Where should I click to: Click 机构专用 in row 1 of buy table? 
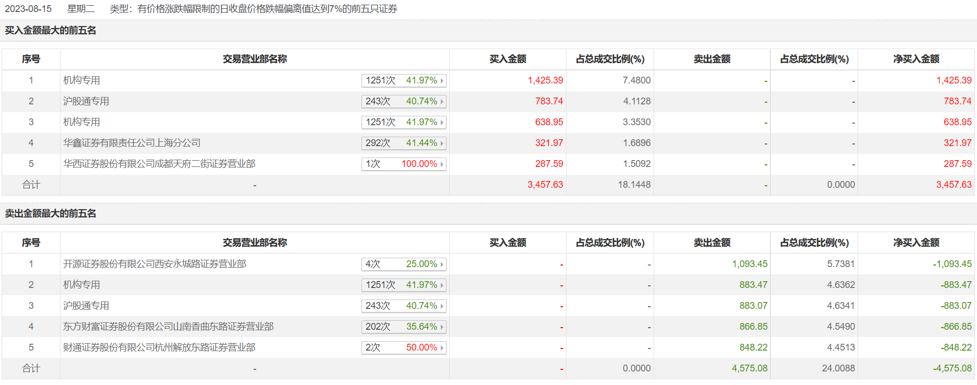point(81,80)
